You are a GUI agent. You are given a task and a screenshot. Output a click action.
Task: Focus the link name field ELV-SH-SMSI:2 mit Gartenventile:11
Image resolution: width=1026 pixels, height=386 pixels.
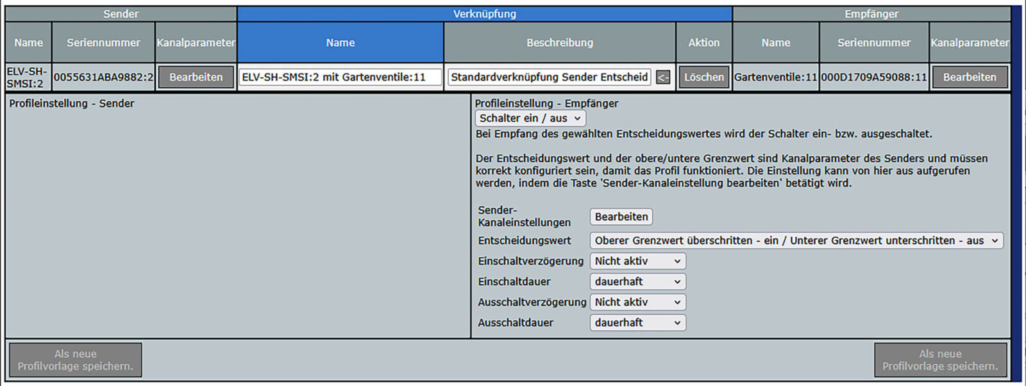(x=340, y=77)
